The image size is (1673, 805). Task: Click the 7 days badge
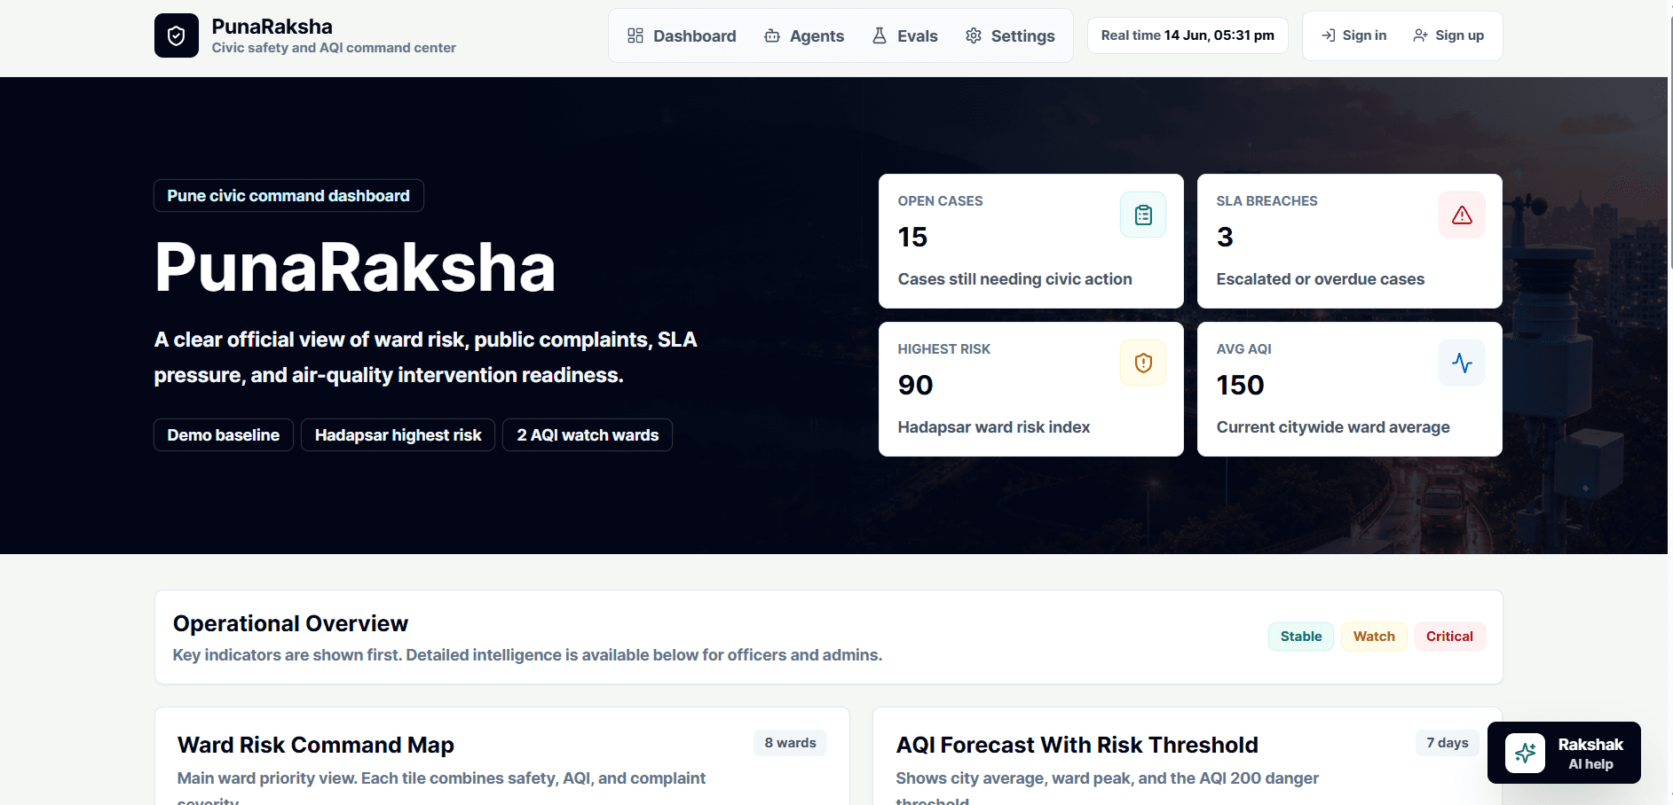(x=1447, y=743)
